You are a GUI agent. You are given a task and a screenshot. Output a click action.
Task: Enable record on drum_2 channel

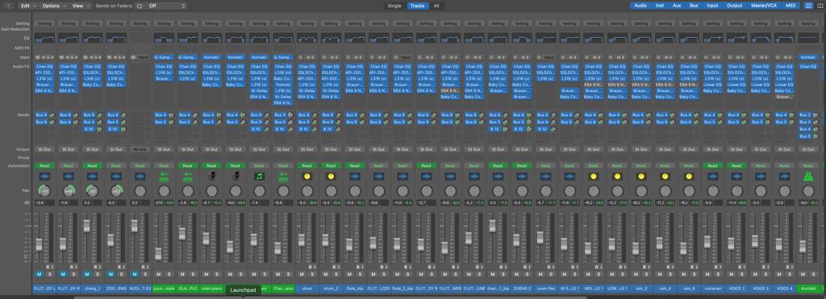(333, 267)
